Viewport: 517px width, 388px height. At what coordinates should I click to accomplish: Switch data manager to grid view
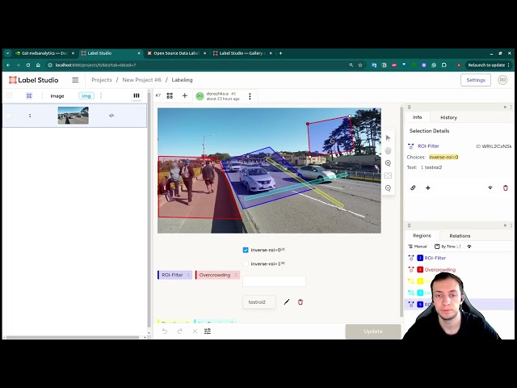[29, 95]
